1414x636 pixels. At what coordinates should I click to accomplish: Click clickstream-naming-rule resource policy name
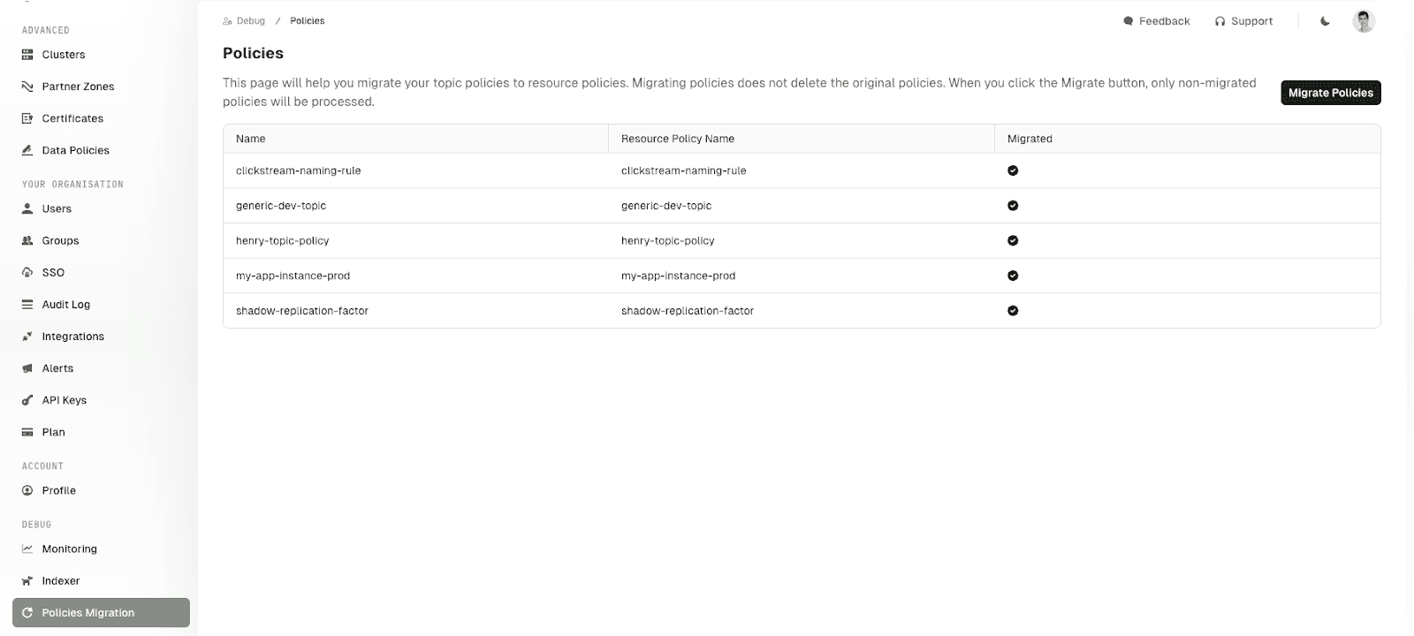684,170
